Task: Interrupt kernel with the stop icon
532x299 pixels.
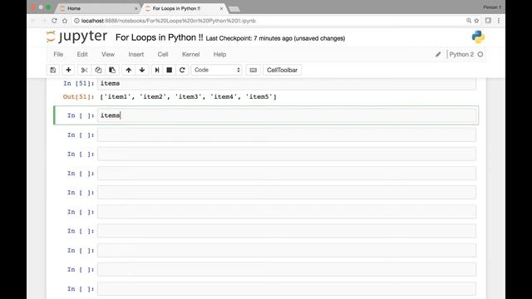Action: (170, 70)
